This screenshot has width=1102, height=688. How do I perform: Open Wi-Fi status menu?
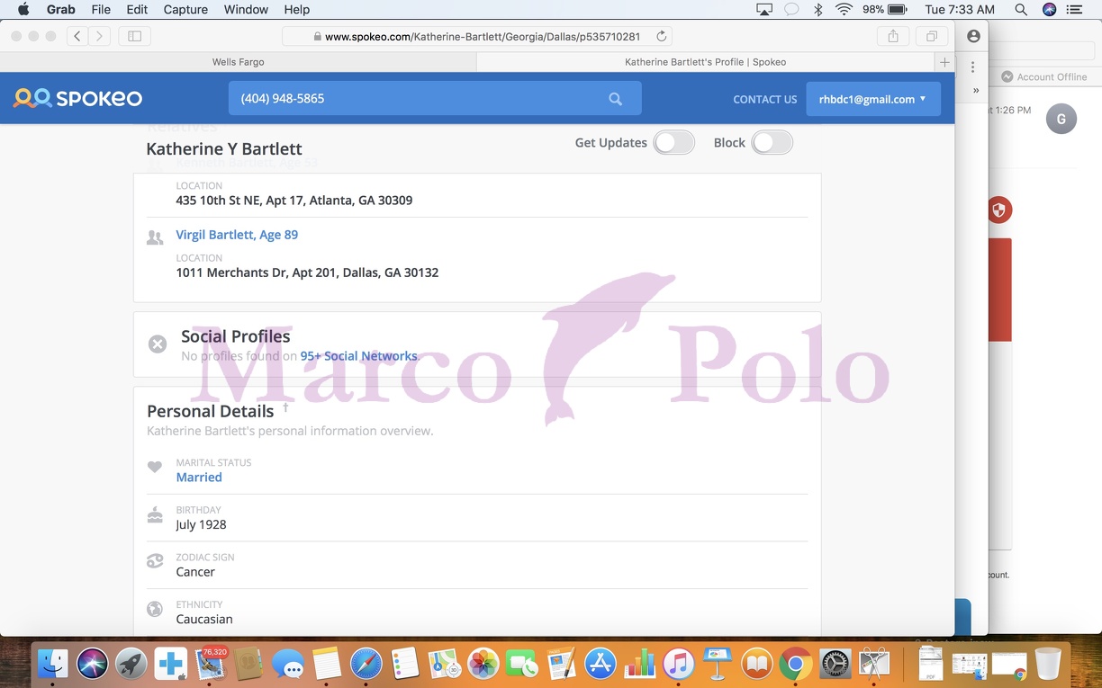(x=844, y=10)
